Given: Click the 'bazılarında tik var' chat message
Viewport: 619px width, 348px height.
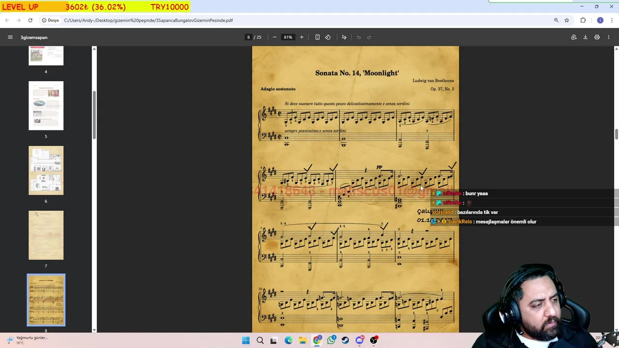Looking at the screenshot, I should click(x=477, y=212).
